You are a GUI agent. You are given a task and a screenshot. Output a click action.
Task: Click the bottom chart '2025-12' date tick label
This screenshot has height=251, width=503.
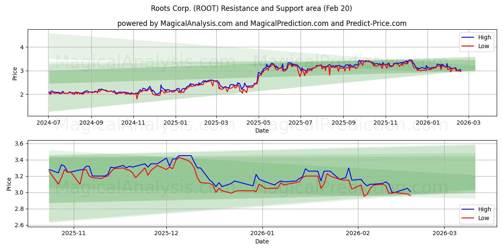pyautogui.click(x=166, y=234)
